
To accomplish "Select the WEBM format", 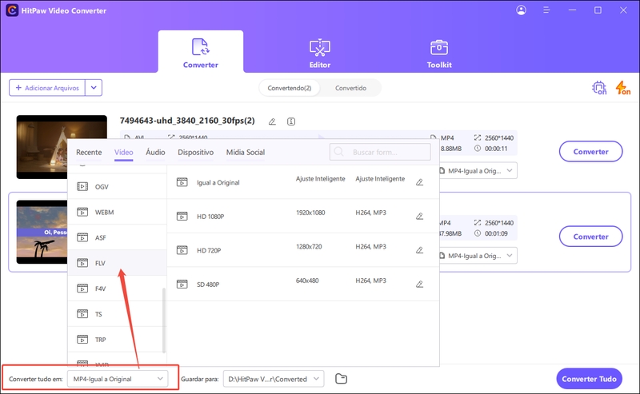I will 117,212.
